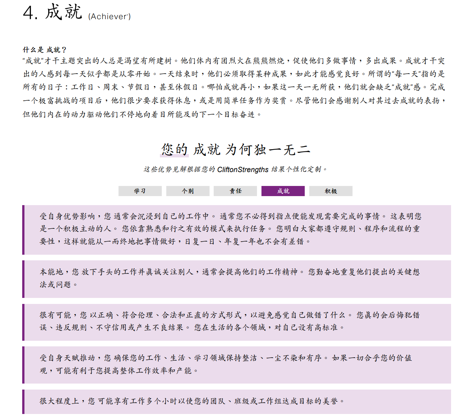Click the description paragraph starting with “成就”才干
The height and width of the screenshot is (417, 465).
pyautogui.click(x=233, y=87)
